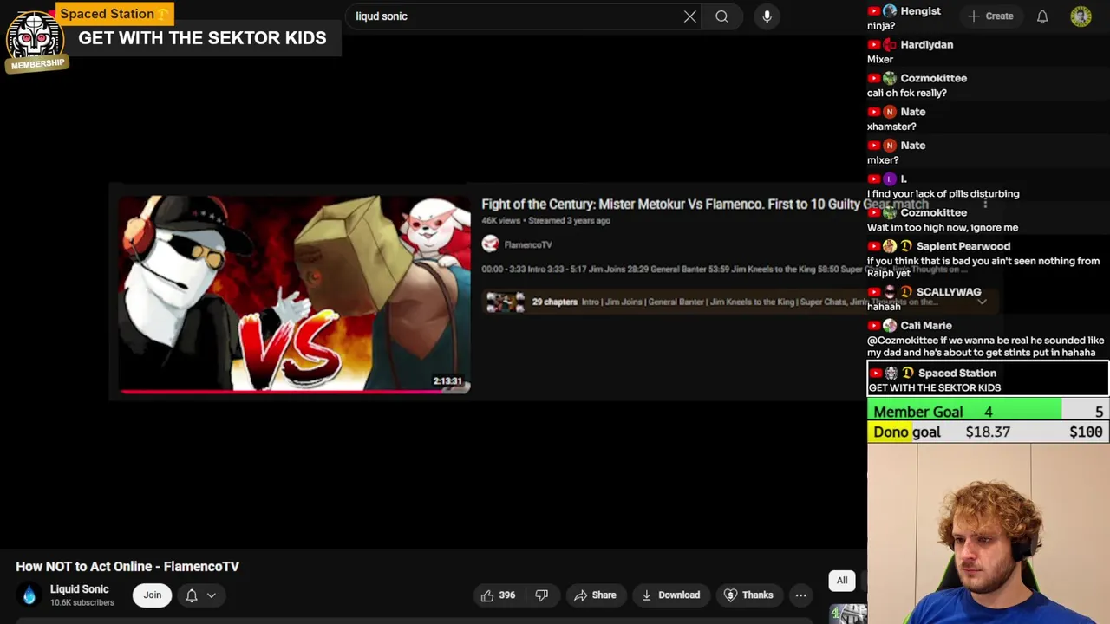Download the video
This screenshot has width=1110, height=624.
pos(670,595)
